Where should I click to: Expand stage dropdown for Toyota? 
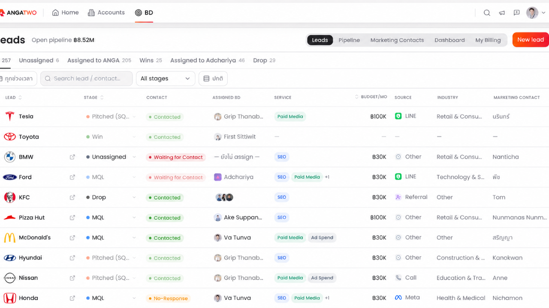coord(134,137)
